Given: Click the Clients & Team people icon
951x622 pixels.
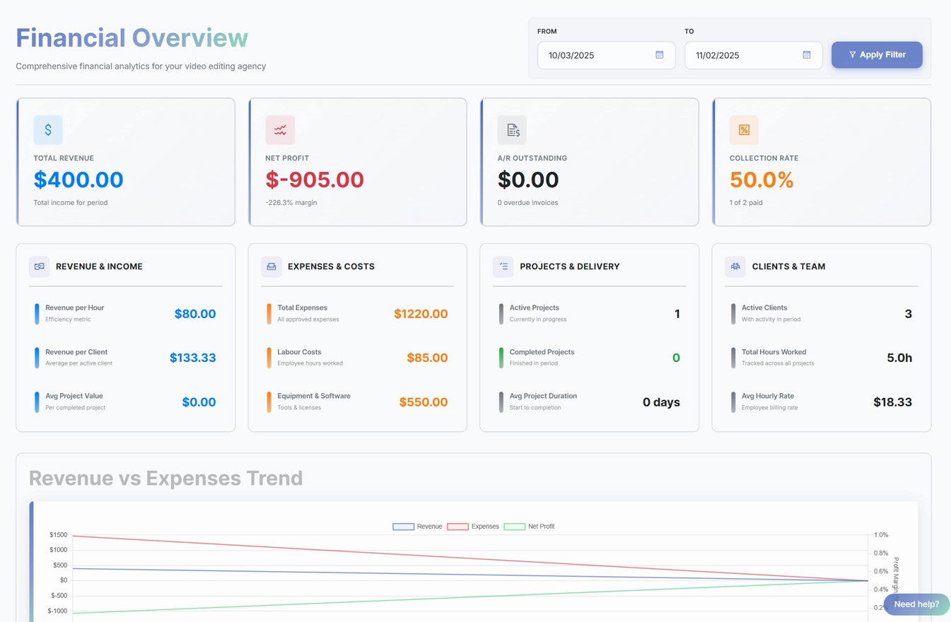Looking at the screenshot, I should (x=735, y=266).
